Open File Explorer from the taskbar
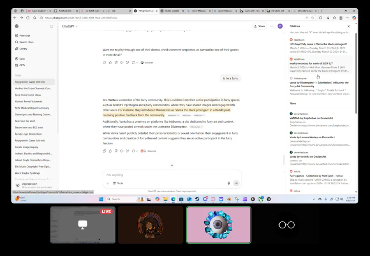370x256 pixels. 165,199
